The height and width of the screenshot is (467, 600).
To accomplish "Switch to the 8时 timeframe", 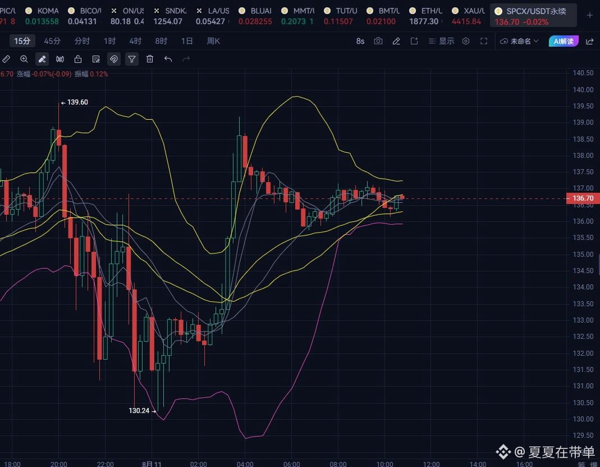I will [161, 41].
